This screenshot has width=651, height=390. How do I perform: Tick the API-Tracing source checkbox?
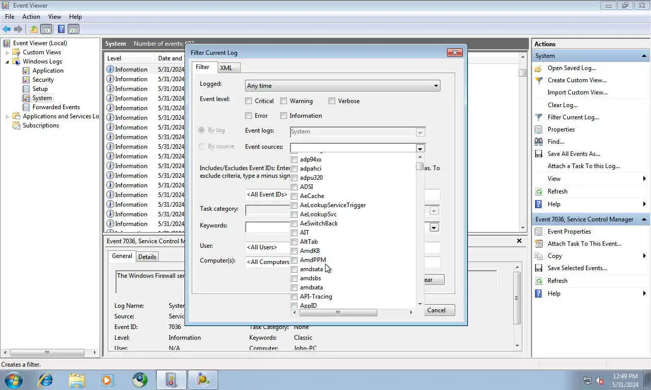click(x=294, y=297)
